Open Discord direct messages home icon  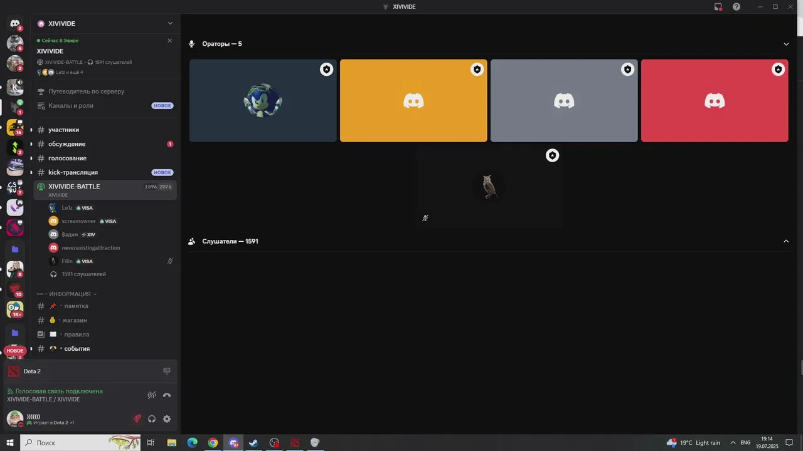(15, 24)
